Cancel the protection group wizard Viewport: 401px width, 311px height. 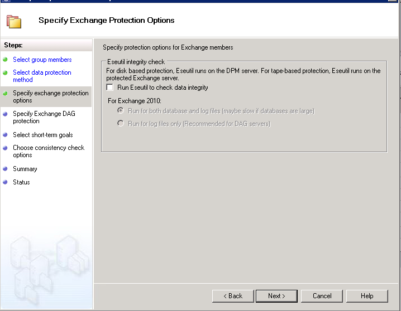pyautogui.click(x=322, y=296)
